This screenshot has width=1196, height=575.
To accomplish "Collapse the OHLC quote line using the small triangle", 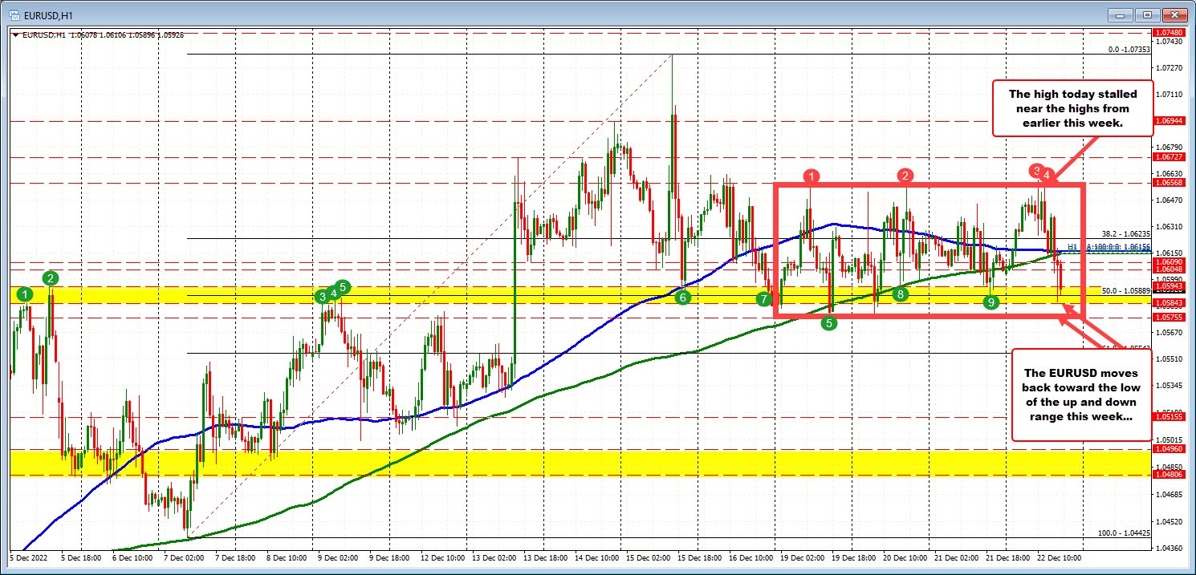I will click(15, 34).
